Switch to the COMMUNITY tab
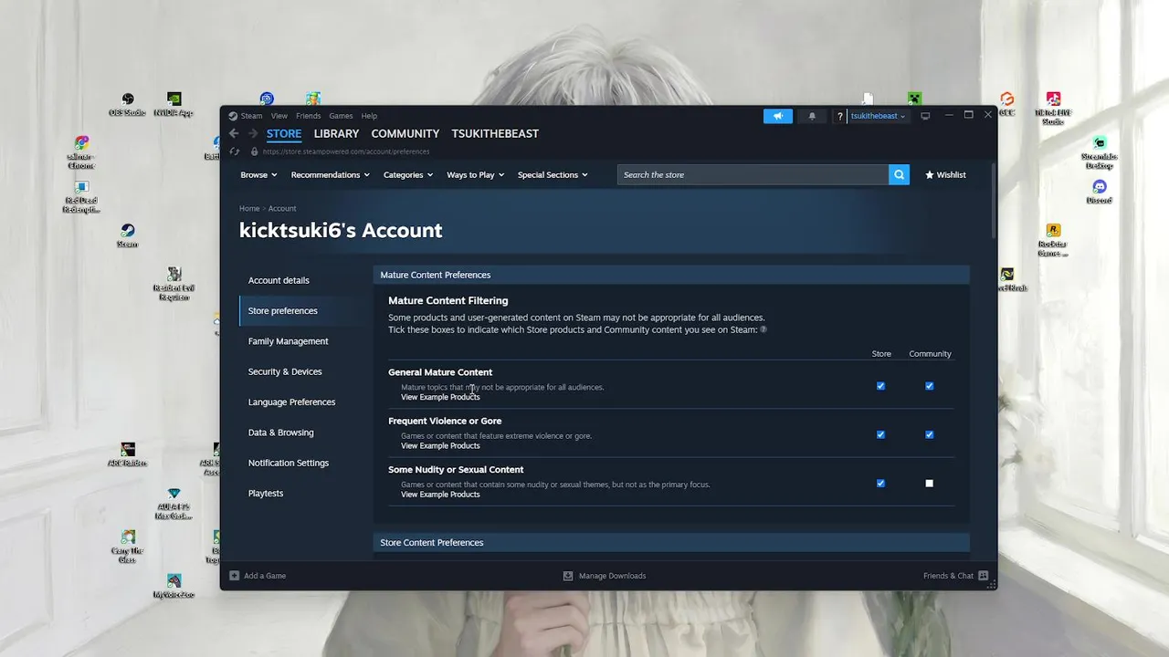The width and height of the screenshot is (1169, 657). [x=405, y=133]
